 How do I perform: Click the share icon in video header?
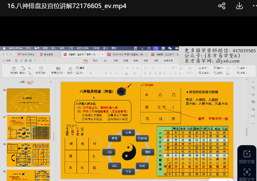click(x=222, y=6)
